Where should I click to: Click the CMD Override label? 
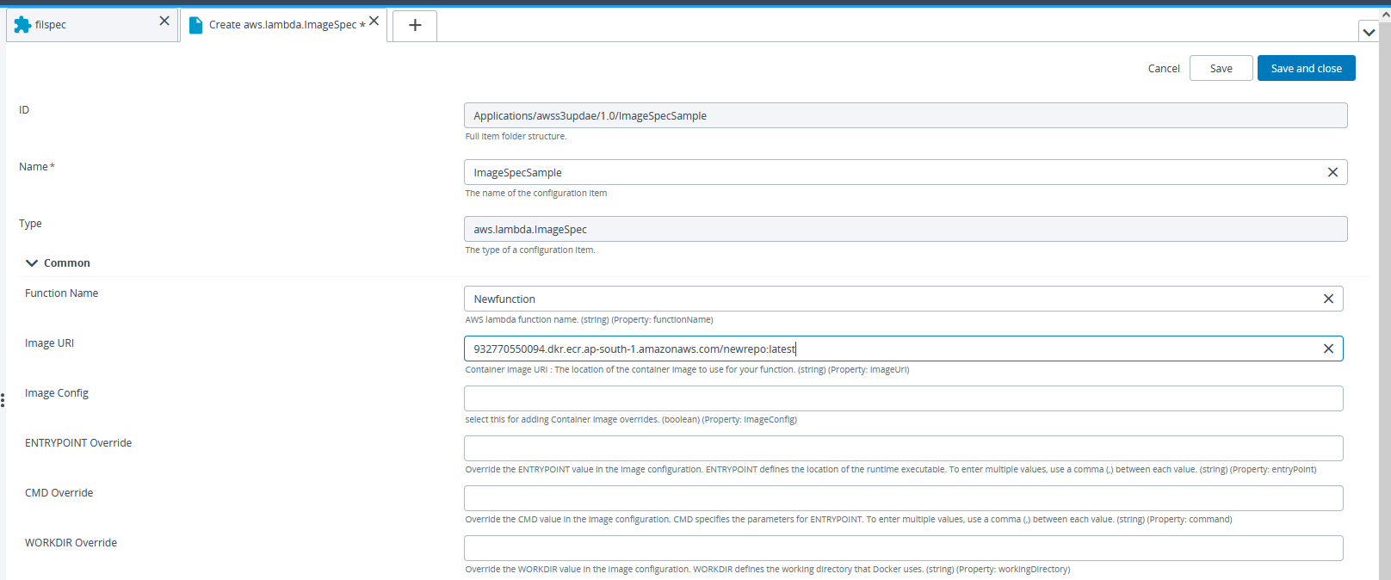59,493
